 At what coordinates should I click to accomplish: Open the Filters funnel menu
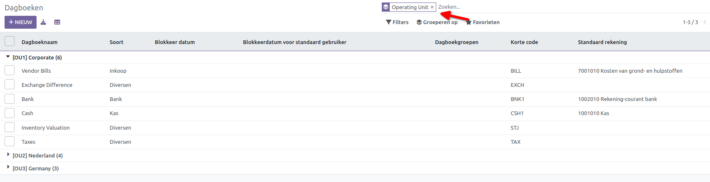397,22
